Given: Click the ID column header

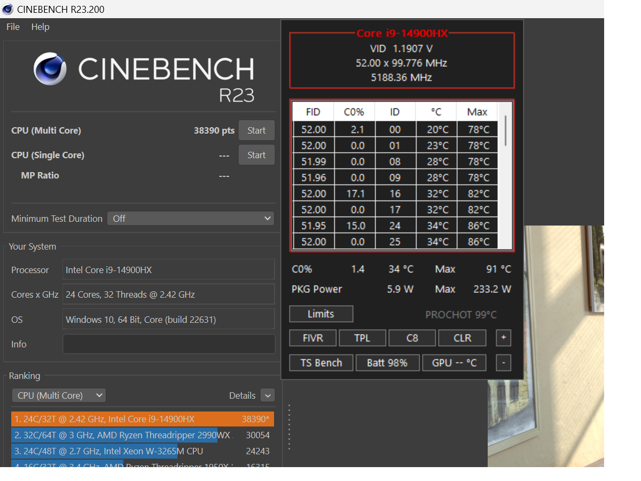Looking at the screenshot, I should coord(395,112).
